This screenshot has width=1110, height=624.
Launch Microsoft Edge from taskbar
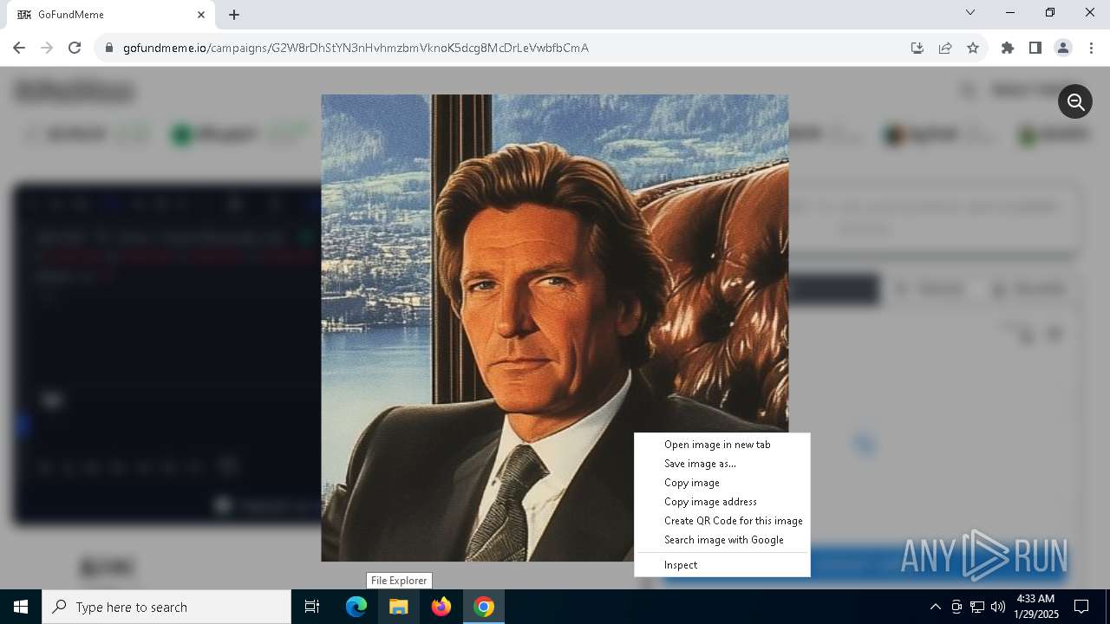click(x=356, y=607)
